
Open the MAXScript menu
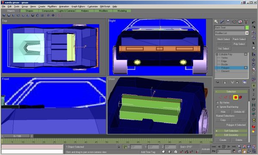(105, 6)
